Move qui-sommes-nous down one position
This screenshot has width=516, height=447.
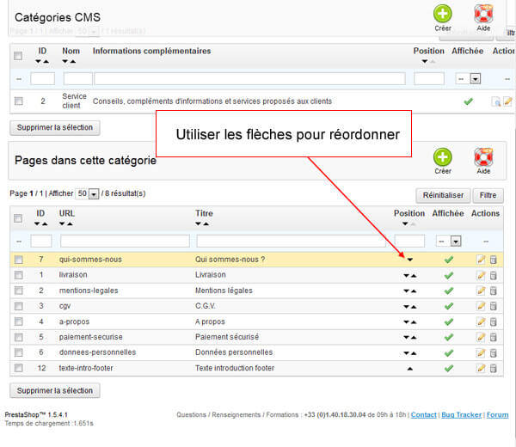click(409, 260)
